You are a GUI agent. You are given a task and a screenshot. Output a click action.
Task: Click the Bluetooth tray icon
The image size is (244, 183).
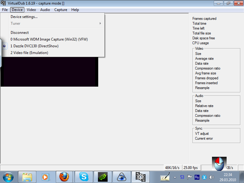point(205,177)
